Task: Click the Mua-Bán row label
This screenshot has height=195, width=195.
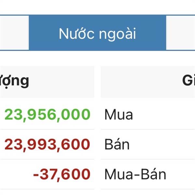Action: coord(135,174)
